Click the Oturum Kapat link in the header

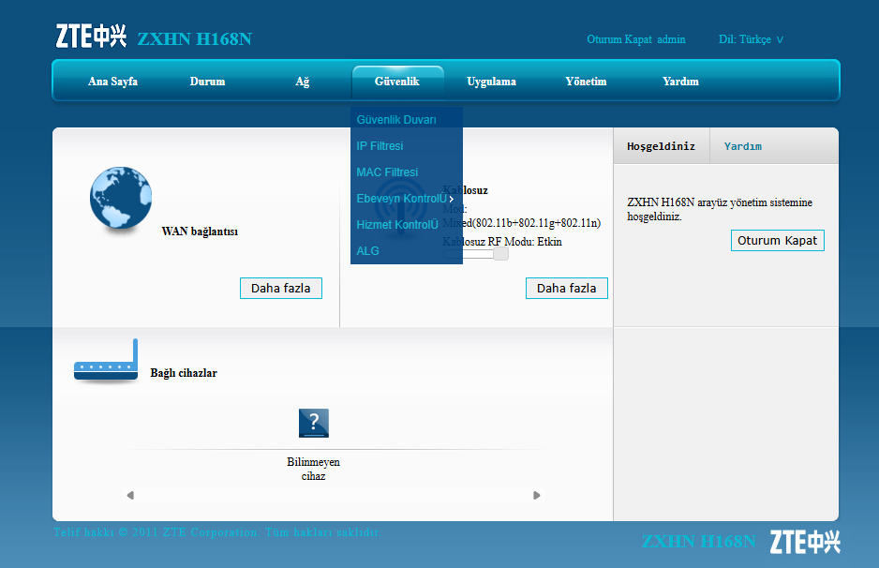coord(618,39)
